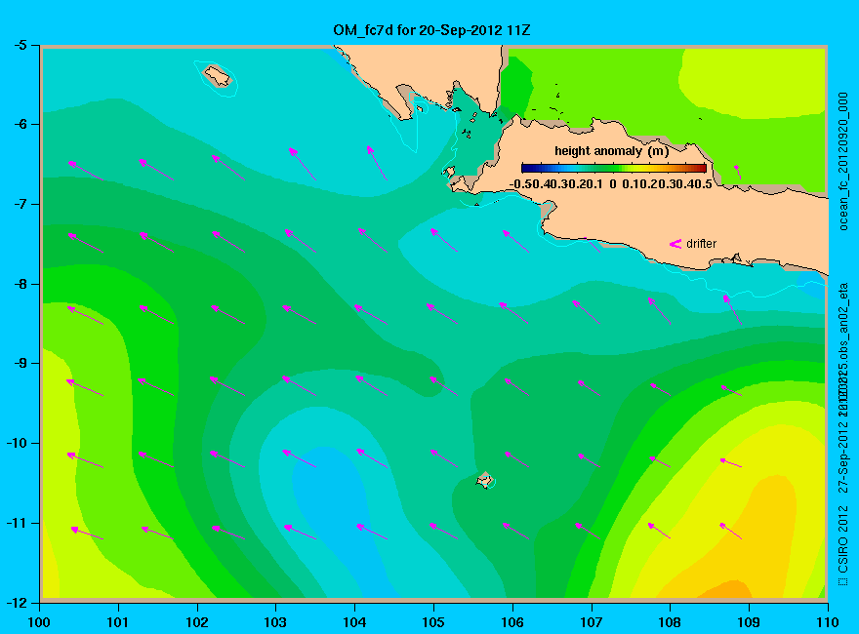Click the y-axis label -5
Image resolution: width=859 pixels, height=634 pixels.
coord(20,45)
